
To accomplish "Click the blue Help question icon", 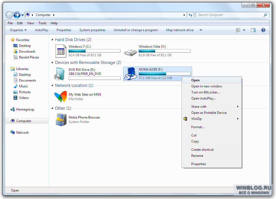I will (x=263, y=30).
